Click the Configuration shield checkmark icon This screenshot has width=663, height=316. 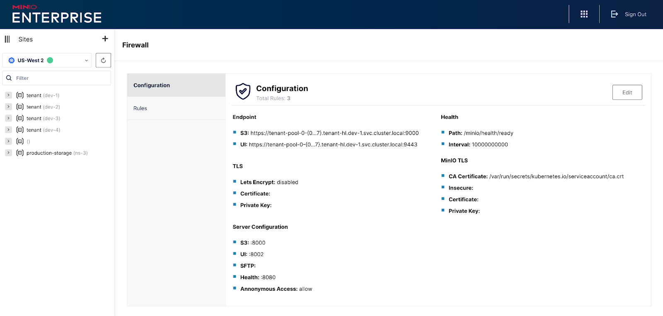click(x=243, y=91)
